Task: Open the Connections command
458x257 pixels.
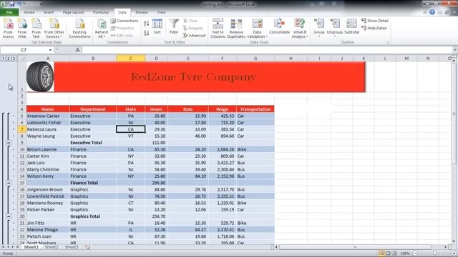Action: 125,21
